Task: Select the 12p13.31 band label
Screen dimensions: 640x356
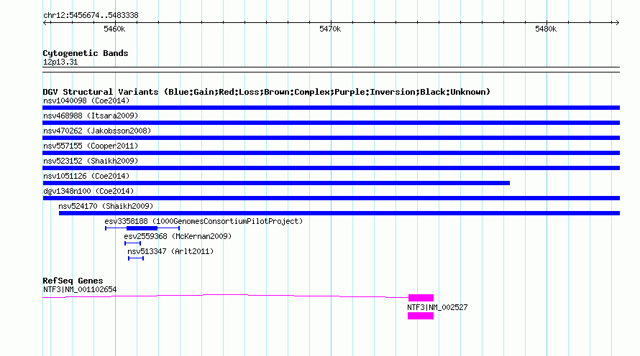Action: point(60,62)
